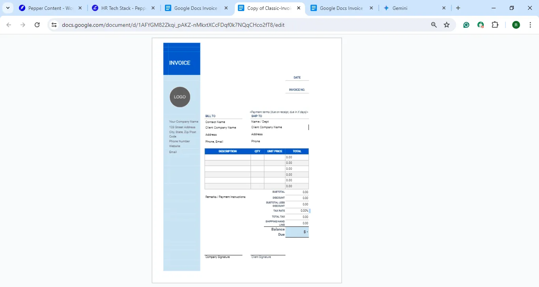
Task: Click the 123 Street Address text
Action: (182, 127)
